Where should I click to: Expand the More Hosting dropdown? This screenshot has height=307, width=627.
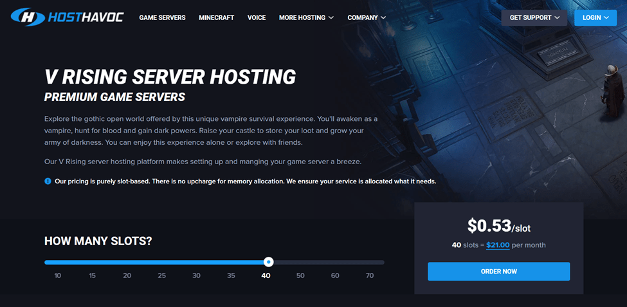[306, 18]
